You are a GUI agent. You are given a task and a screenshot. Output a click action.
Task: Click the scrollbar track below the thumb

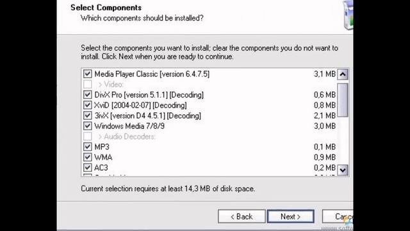343,141
